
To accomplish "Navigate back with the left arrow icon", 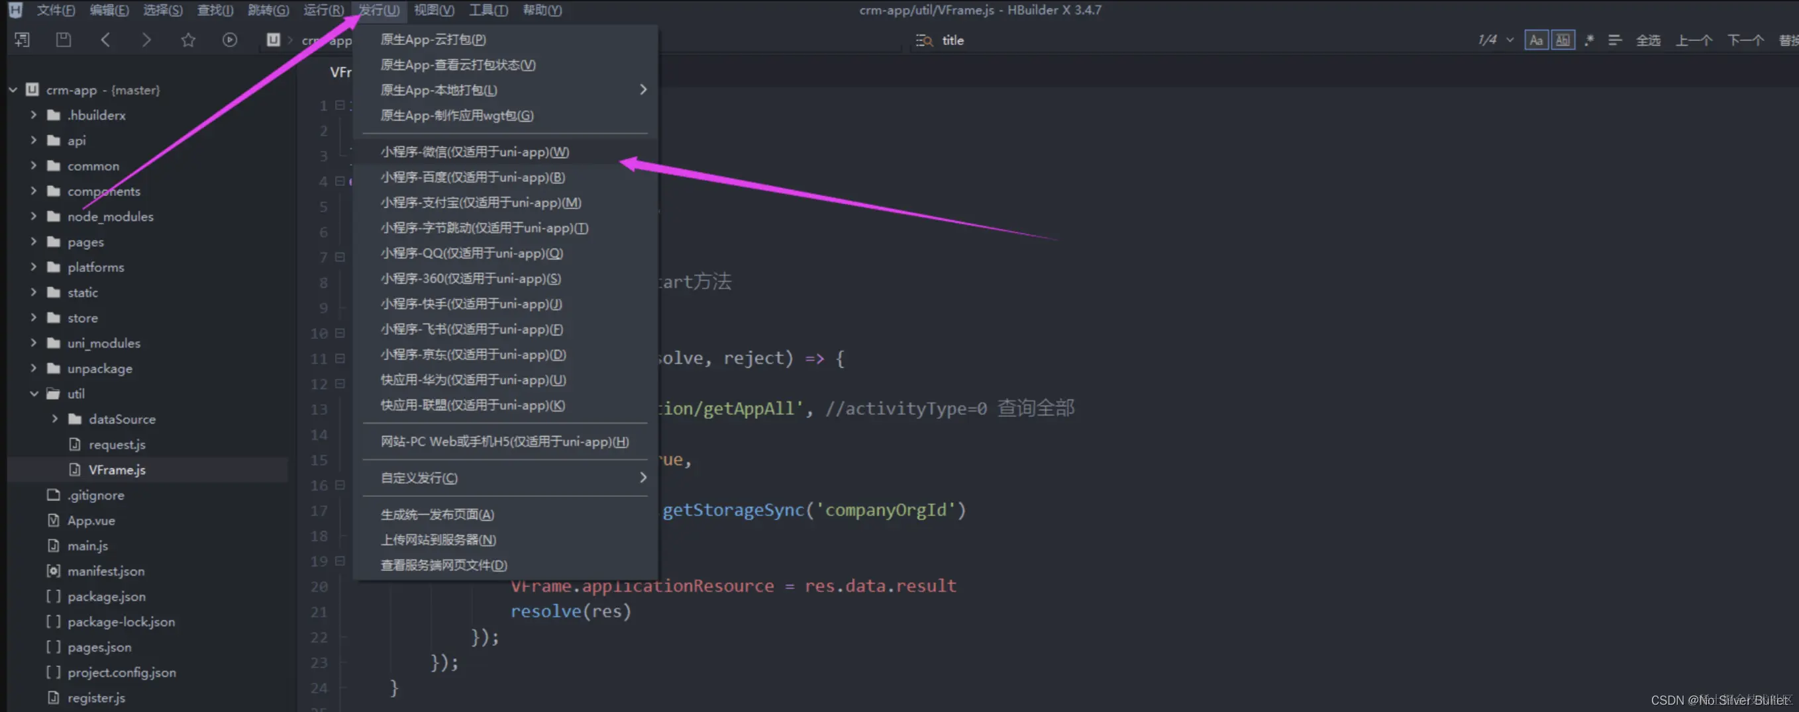I will point(105,40).
